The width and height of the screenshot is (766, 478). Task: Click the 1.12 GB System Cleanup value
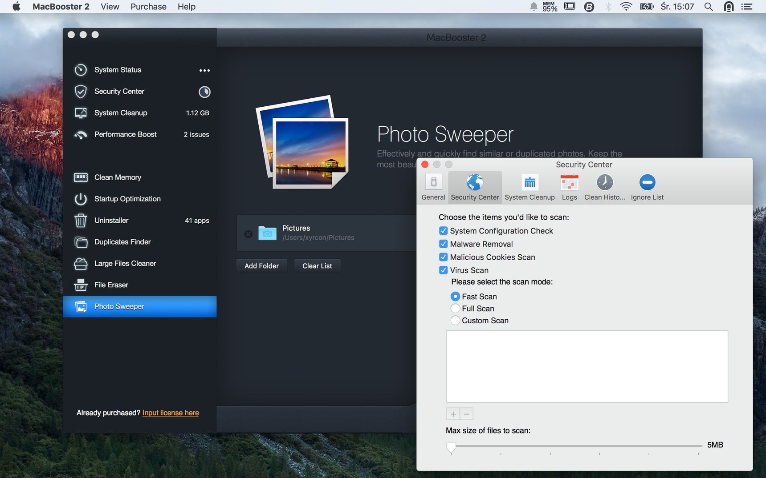pos(197,113)
